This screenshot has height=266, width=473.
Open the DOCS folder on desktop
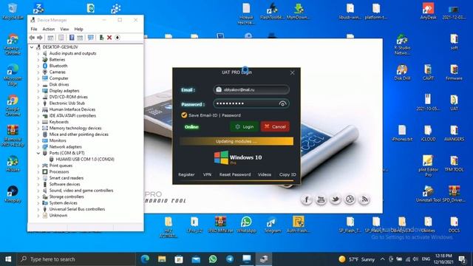454,225
